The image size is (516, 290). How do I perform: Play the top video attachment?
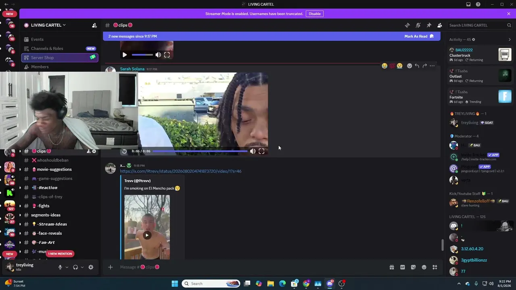[x=125, y=55]
